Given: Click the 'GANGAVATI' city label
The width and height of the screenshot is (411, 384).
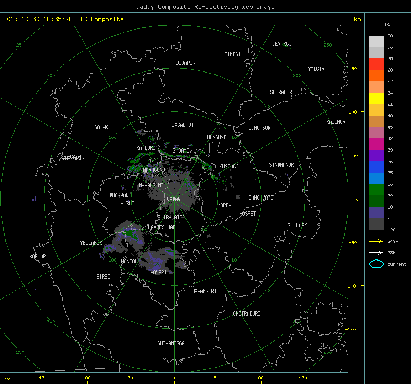Looking at the screenshot, I should point(261,197).
